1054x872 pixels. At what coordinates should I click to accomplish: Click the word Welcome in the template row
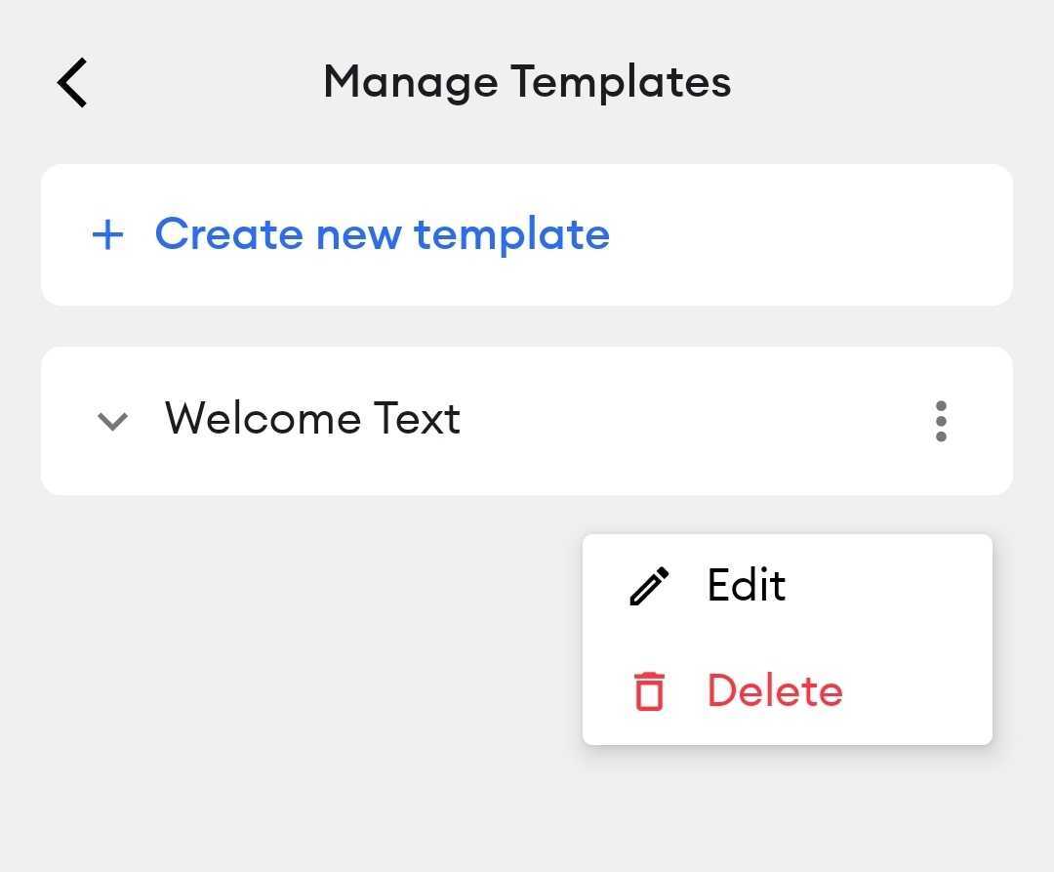click(x=263, y=418)
